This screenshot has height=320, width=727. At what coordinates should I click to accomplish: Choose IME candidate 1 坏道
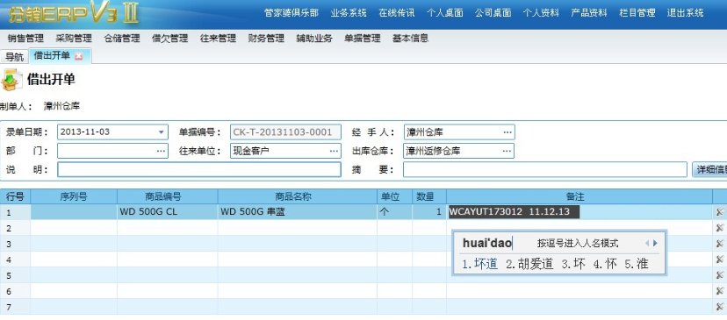tap(480, 265)
